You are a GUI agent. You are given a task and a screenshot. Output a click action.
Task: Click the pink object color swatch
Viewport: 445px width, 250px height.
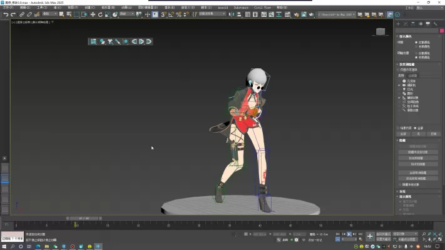click(x=442, y=31)
